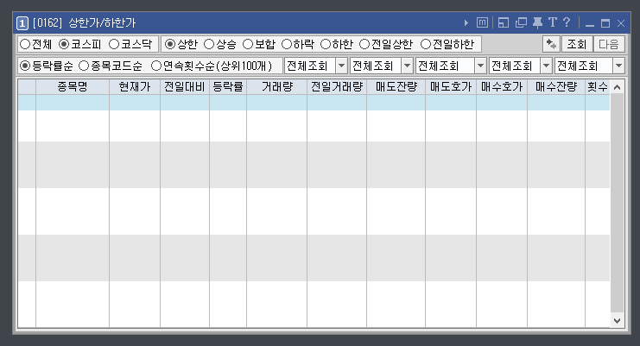This screenshot has height=346, width=640.
Task: Click the 매수호가 column header
Action: (x=502, y=87)
